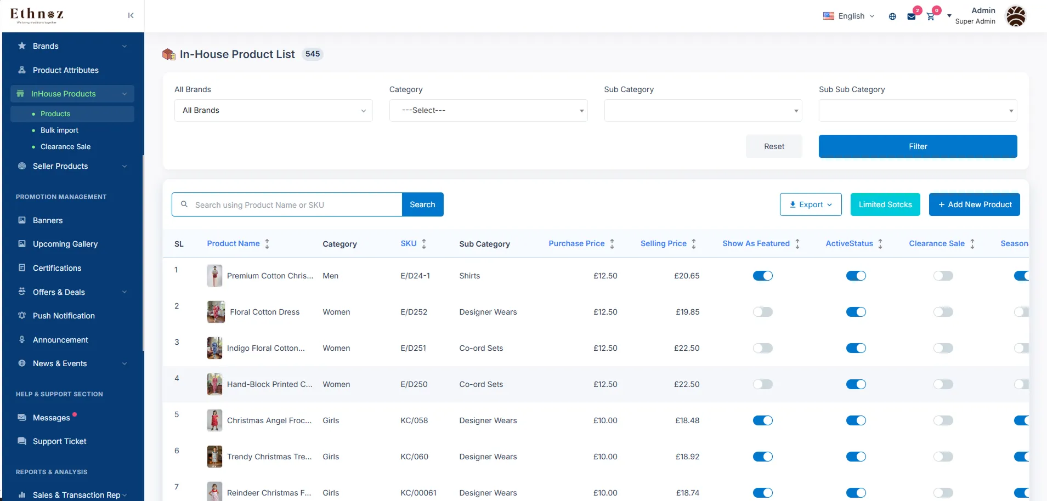The height and width of the screenshot is (501, 1047).
Task: Toggle active status for Trendy Christmas Tre...
Action: (856, 457)
